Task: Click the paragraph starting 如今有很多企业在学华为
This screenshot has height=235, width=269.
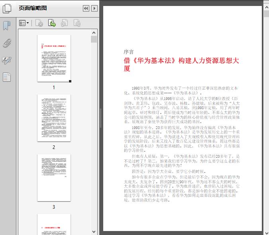Action: [182, 188]
